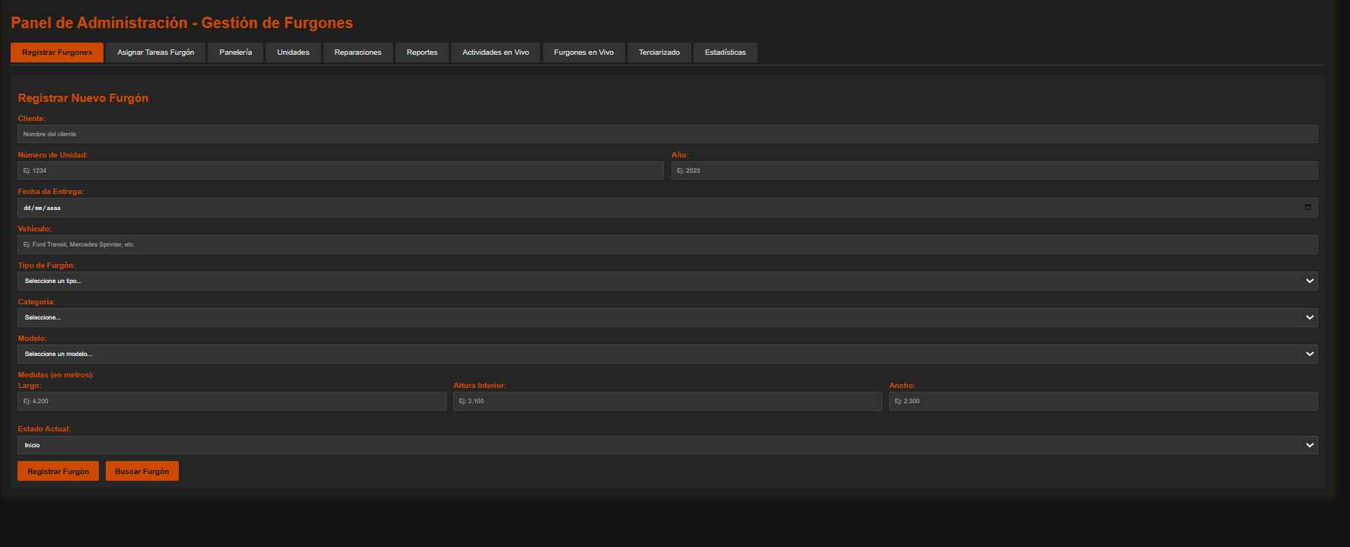
Task: View the Furgones en Vivo tab
Action: point(583,52)
